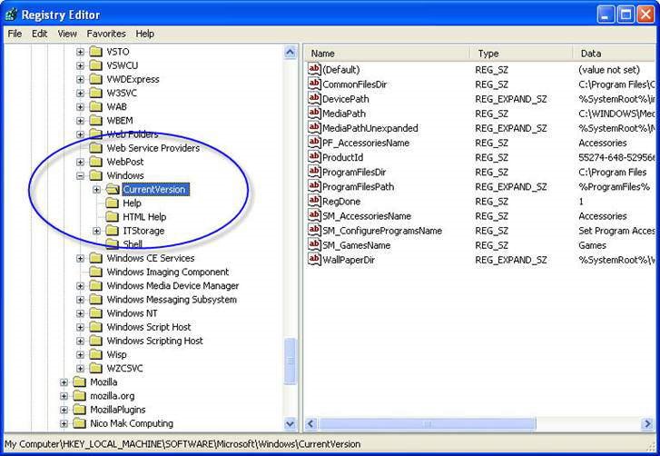Expand the Windows CE Services key
Viewport: 660px width, 456px height.
point(80,258)
